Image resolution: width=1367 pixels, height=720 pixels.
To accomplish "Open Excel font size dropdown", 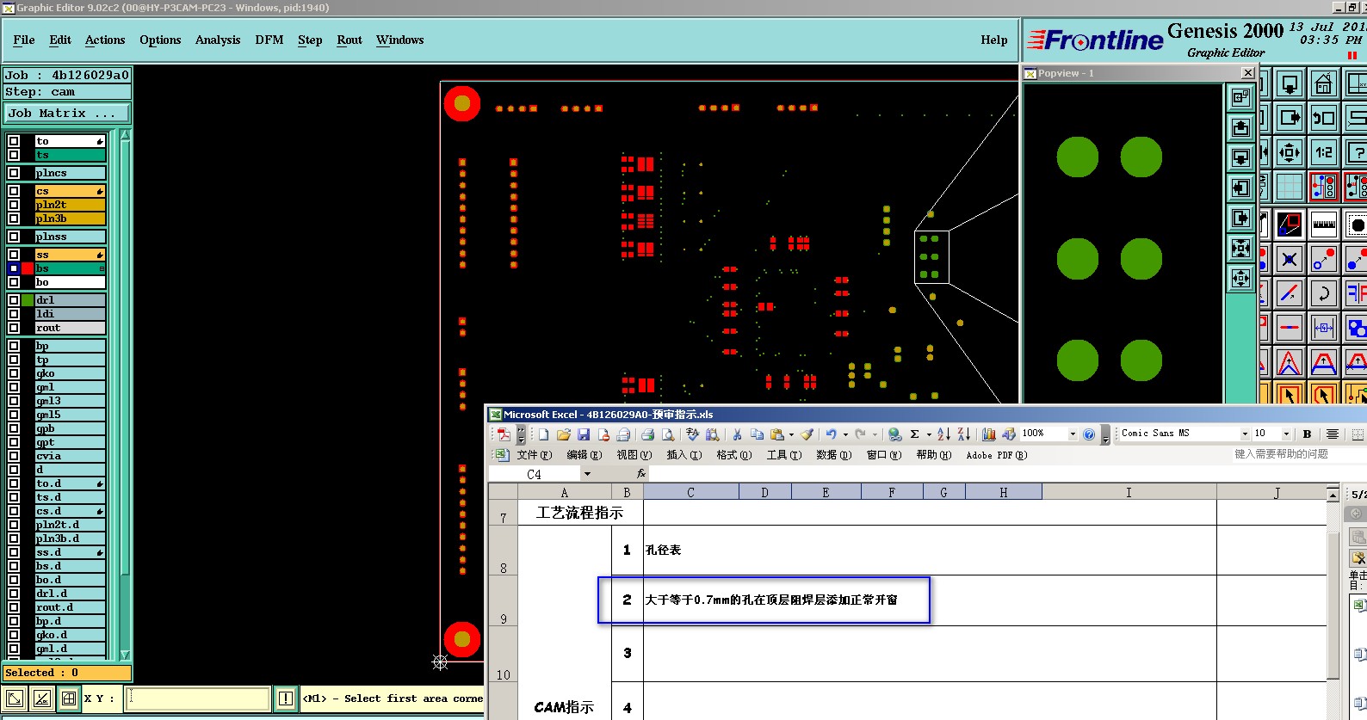I will [x=1287, y=434].
